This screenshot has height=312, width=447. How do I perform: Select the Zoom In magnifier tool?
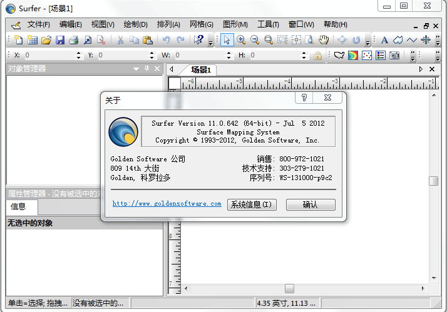click(241, 40)
